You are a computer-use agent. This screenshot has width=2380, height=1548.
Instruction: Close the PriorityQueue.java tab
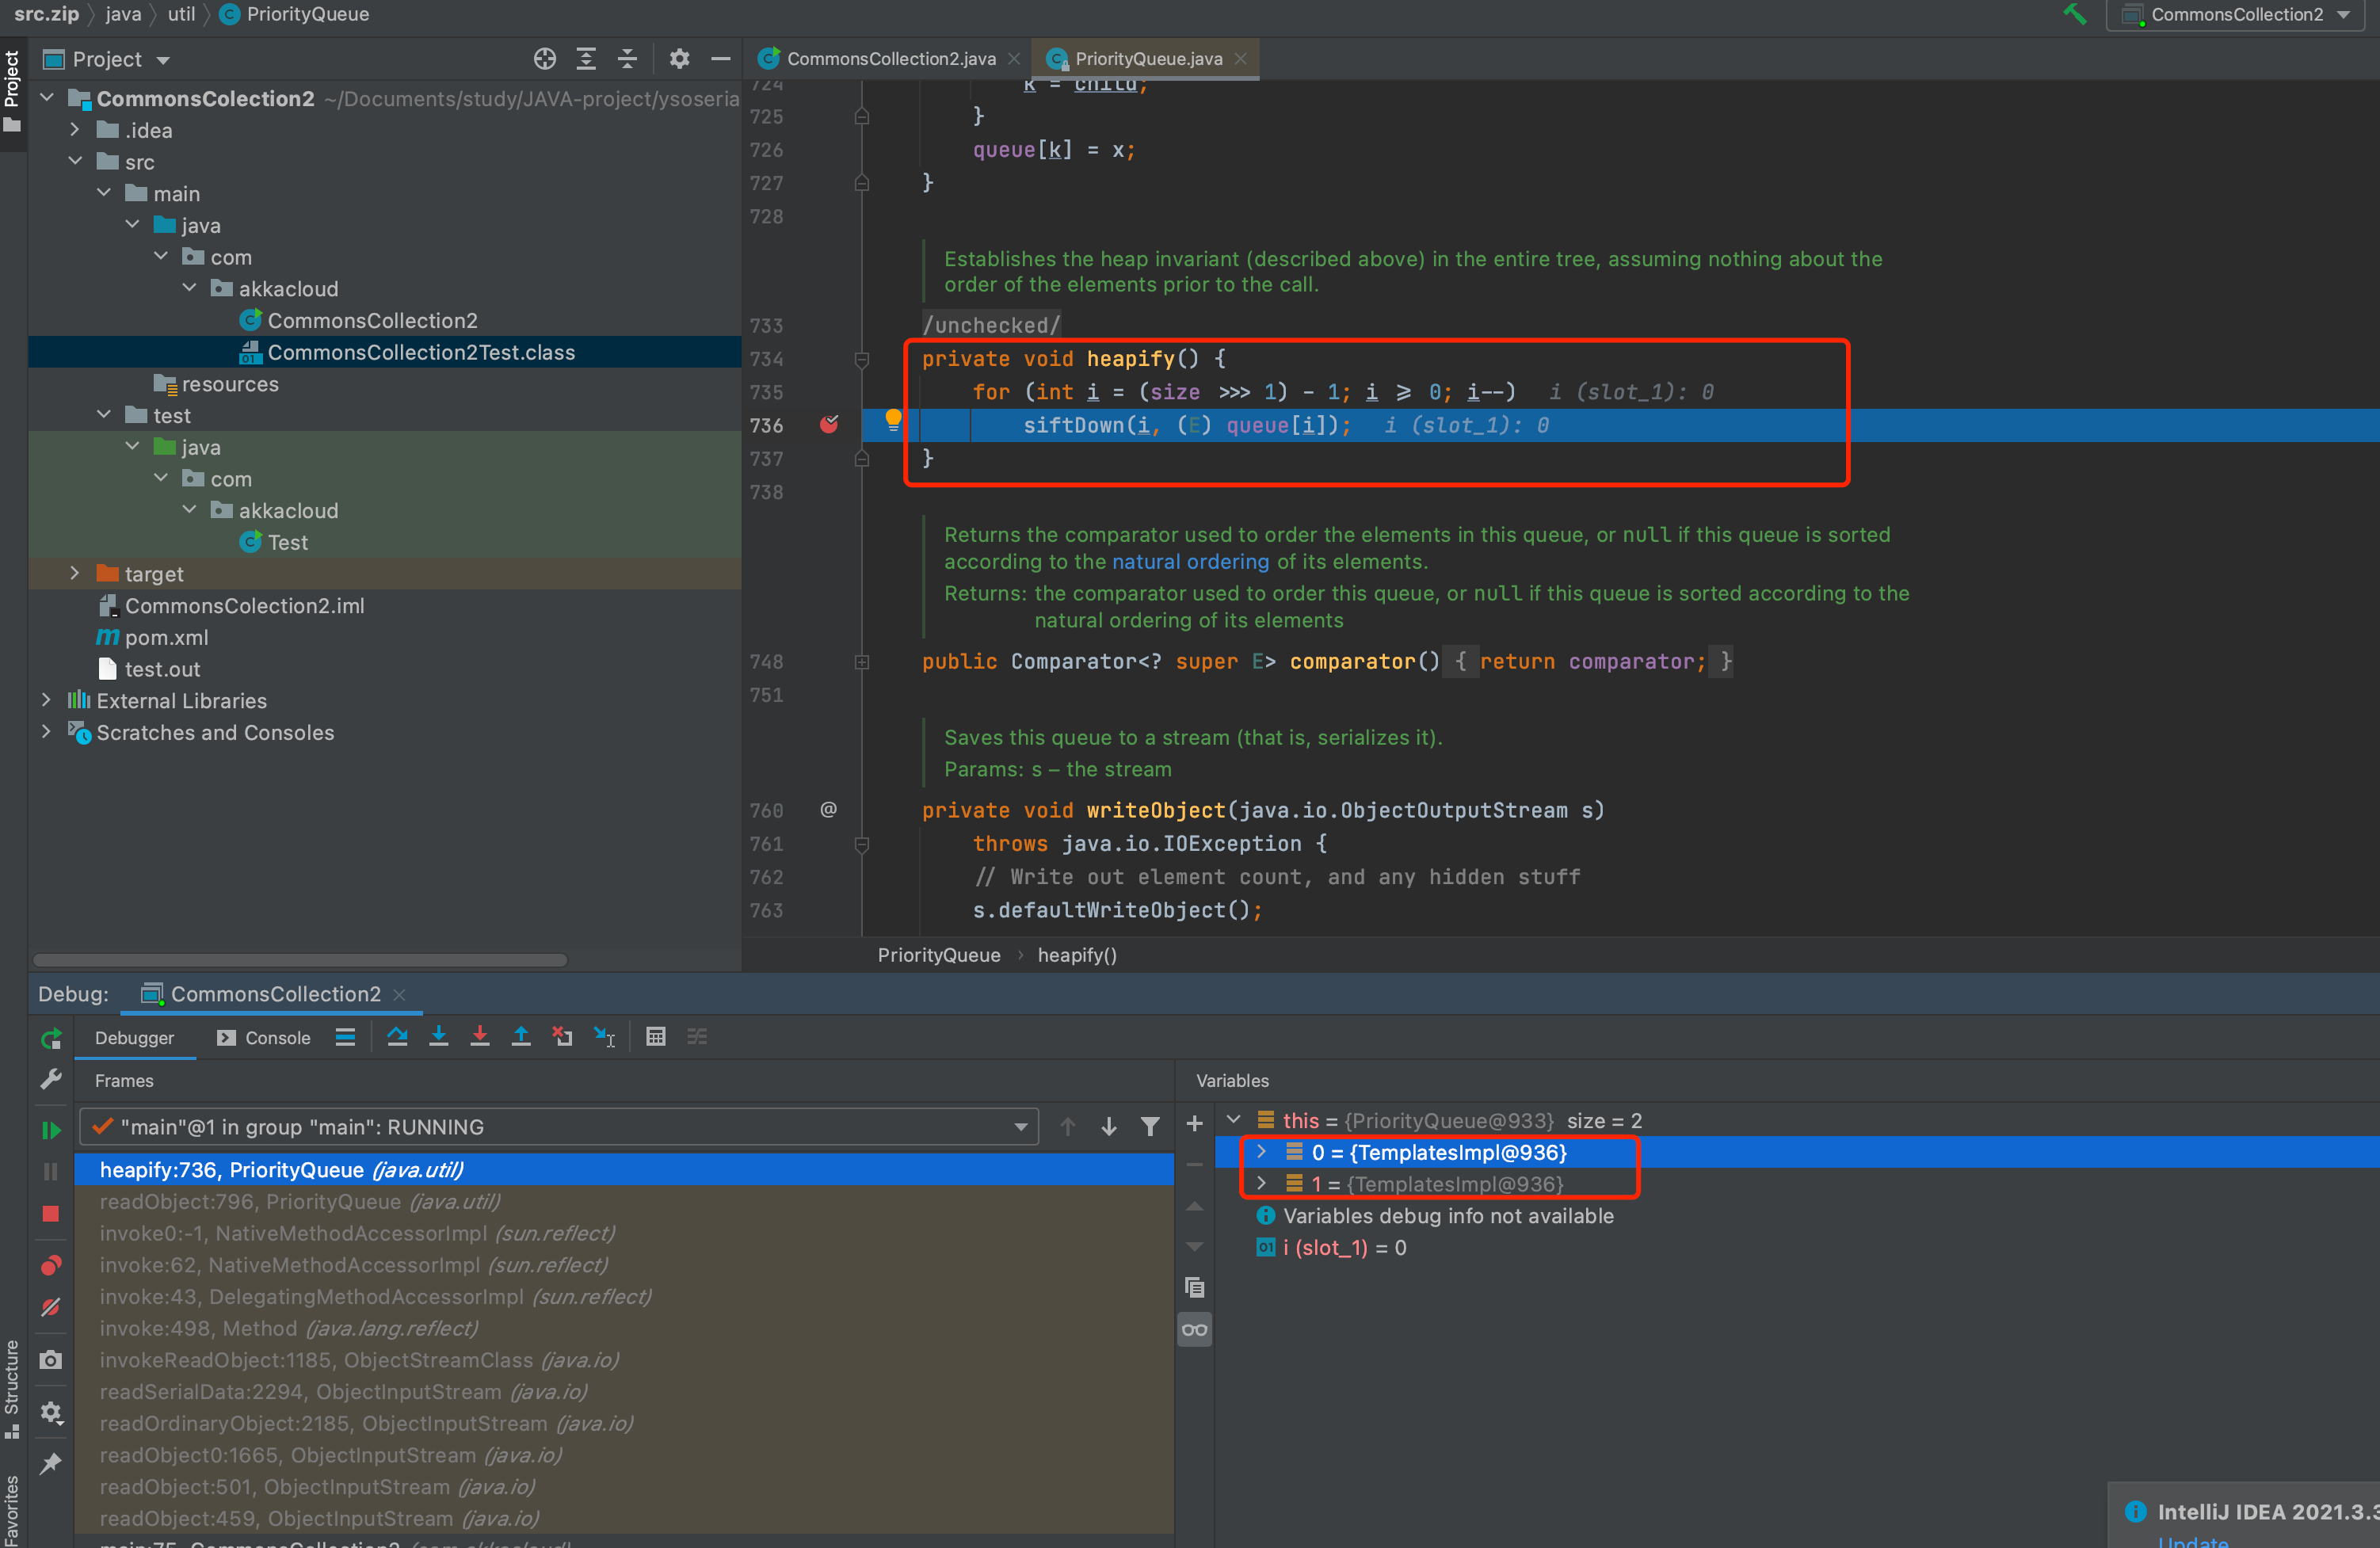click(1241, 59)
